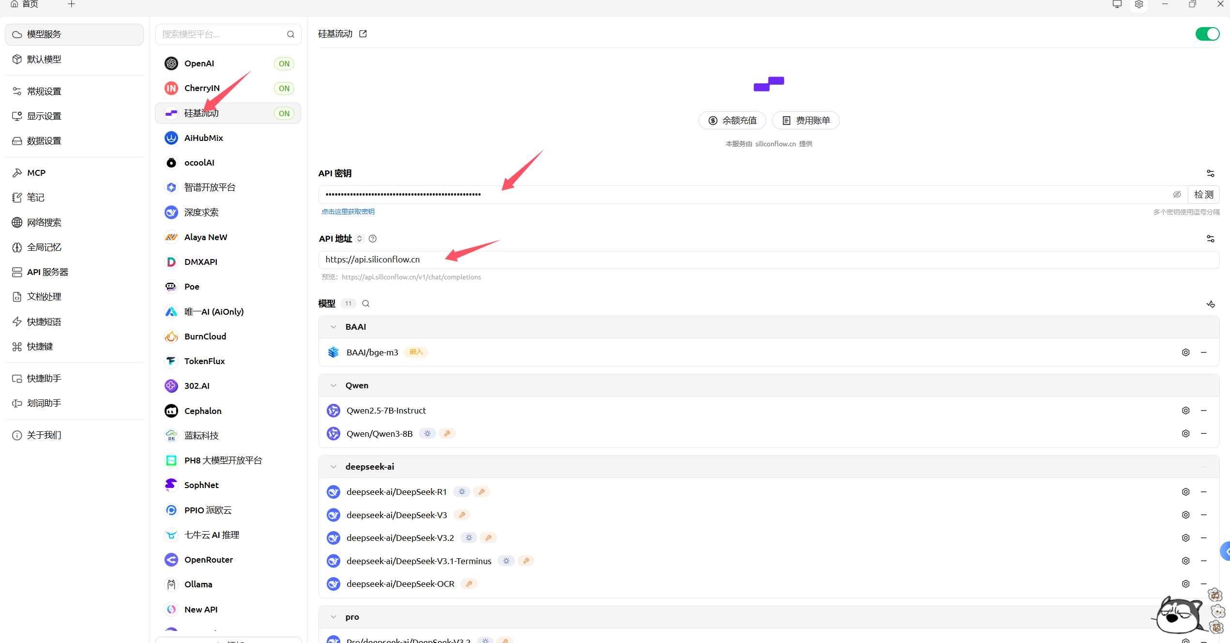Open settings gear for BAAI/bge-m3
1230x643 pixels.
tap(1185, 352)
